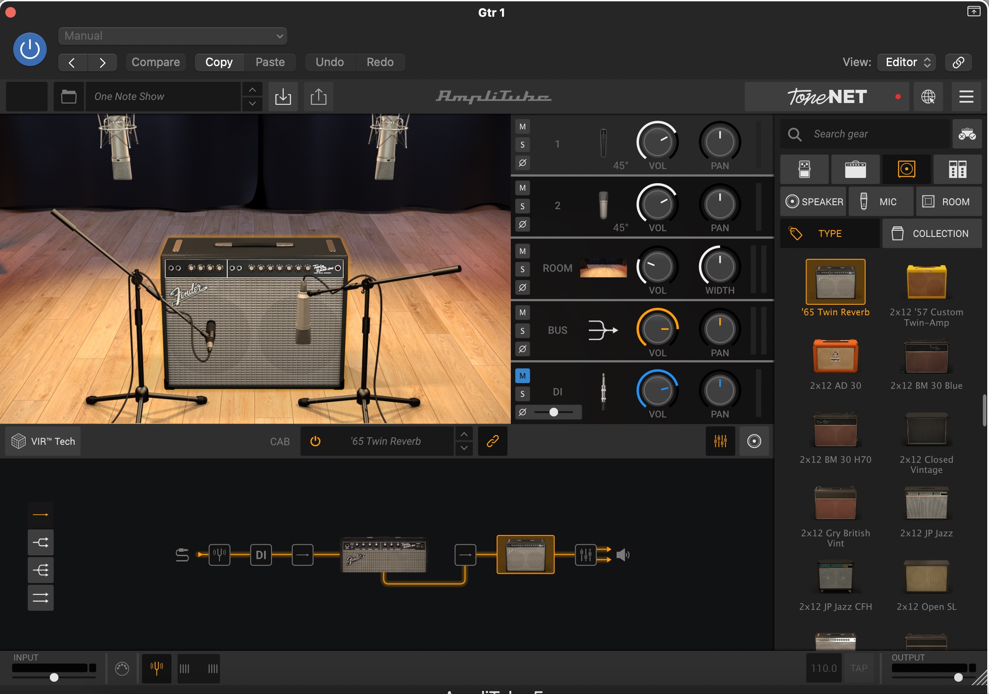This screenshot has width=989, height=694.
Task: Click the link icon beside View
Action: click(x=958, y=63)
